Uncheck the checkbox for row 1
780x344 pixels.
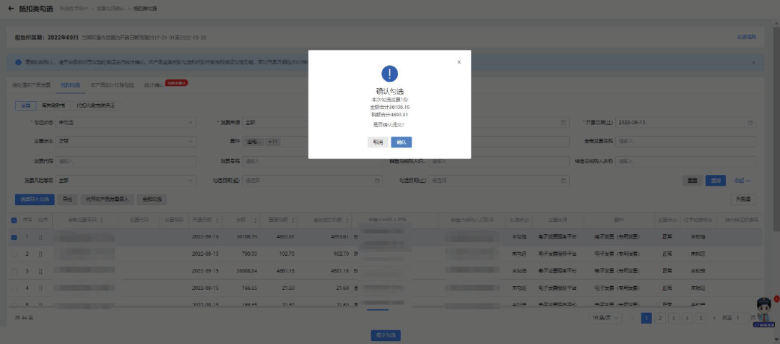(15, 236)
